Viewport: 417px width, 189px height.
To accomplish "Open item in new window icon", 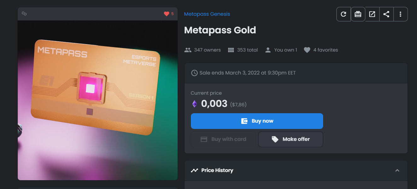I will click(x=372, y=14).
